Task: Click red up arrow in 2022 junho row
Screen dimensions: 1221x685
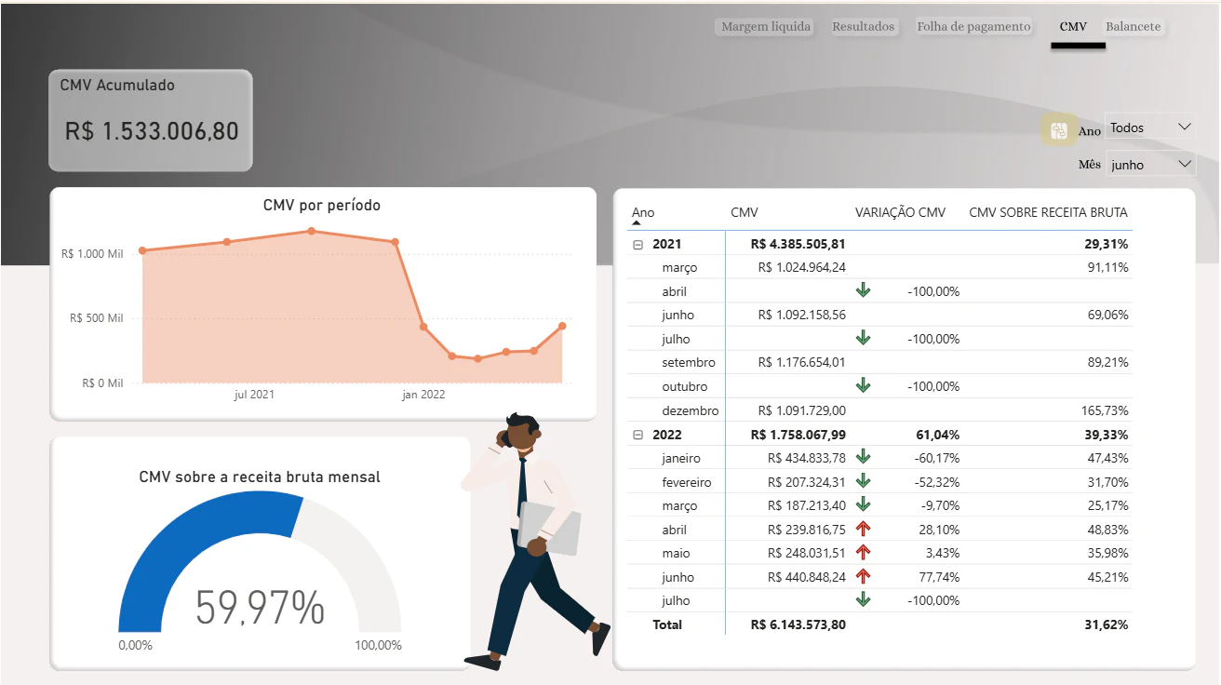Action: point(863,576)
